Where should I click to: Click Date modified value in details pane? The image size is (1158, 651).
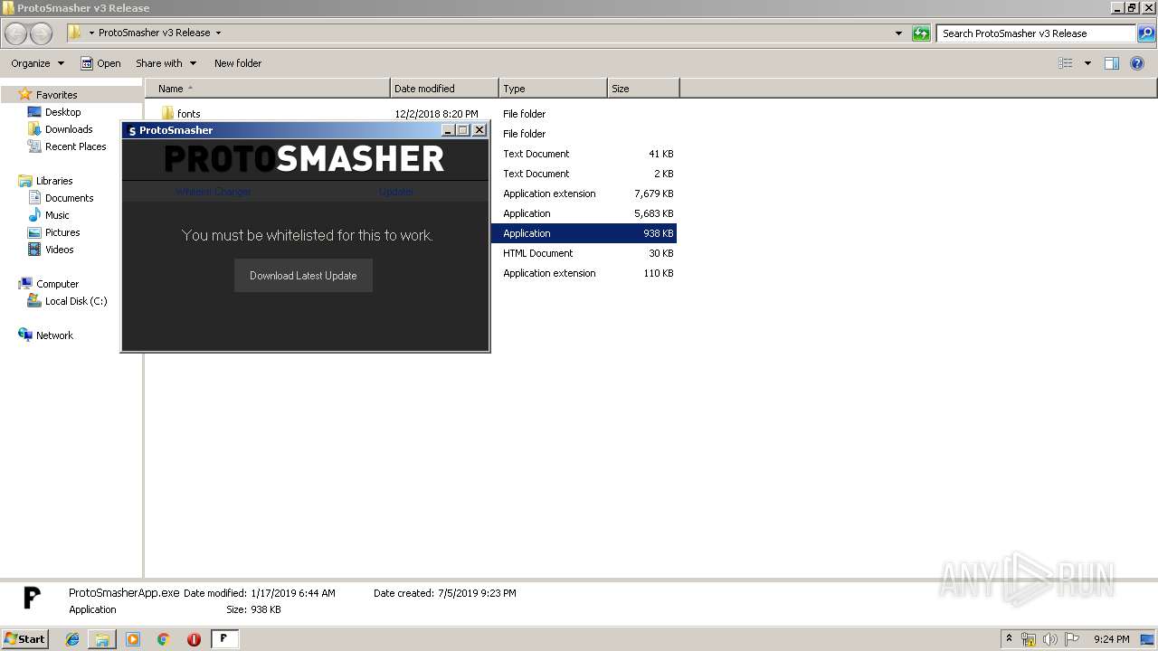[293, 593]
